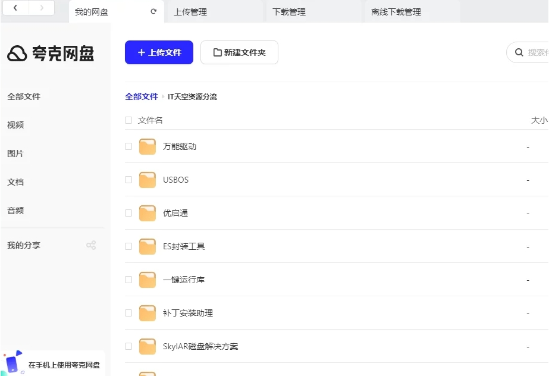Screen dimensions: 549x376
Task: Open the USBOS folder icon
Action: click(148, 180)
